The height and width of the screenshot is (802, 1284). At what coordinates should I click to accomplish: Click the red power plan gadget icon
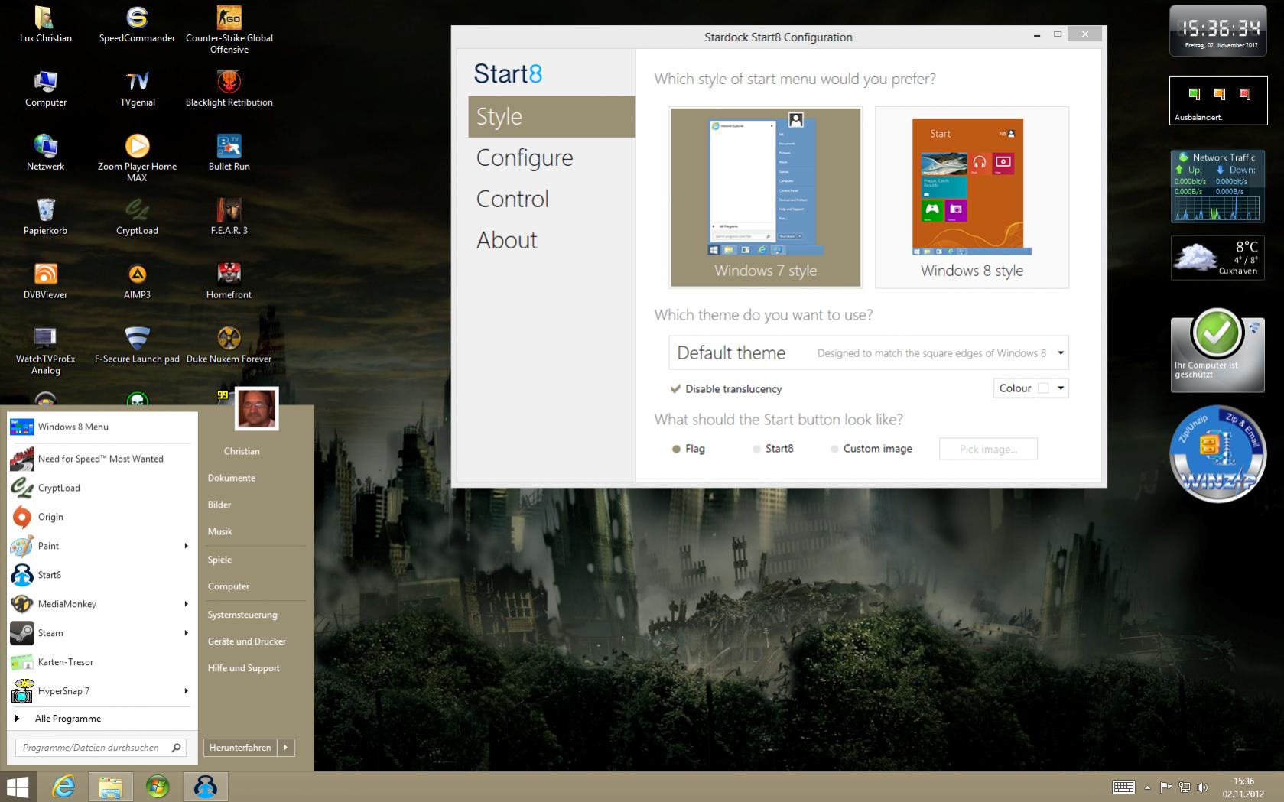1245,94
